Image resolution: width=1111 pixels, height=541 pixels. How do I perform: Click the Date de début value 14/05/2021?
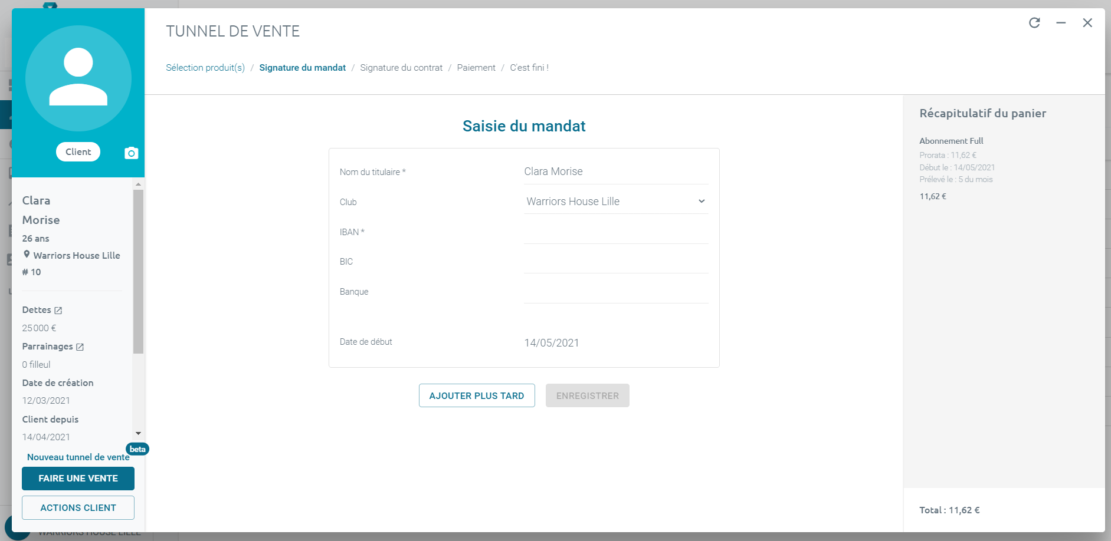point(552,343)
